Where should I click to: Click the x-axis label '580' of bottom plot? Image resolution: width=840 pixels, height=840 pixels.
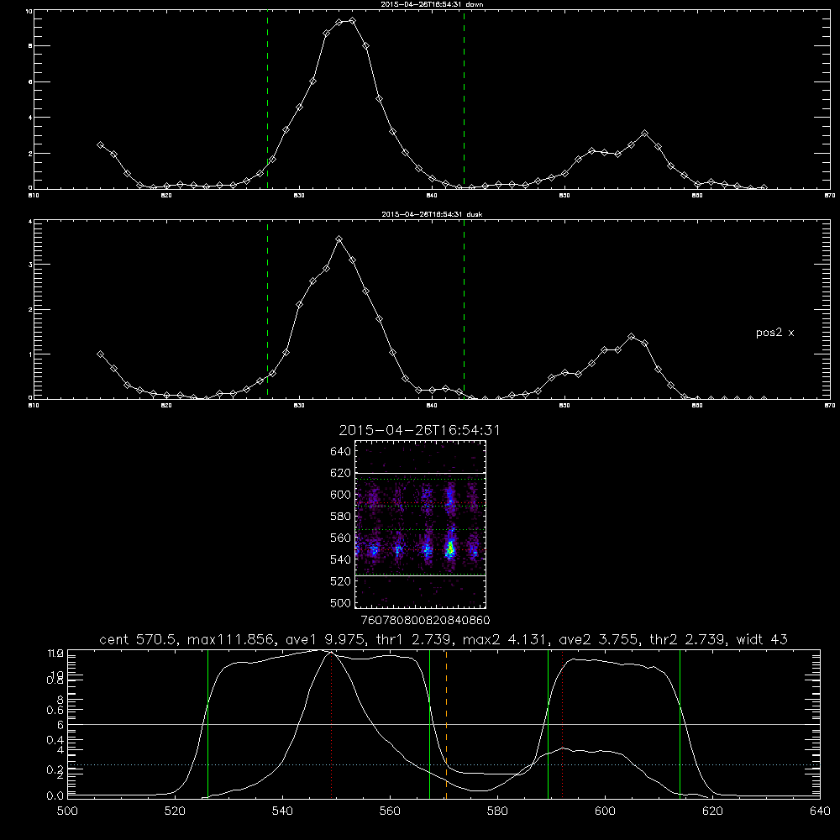(x=497, y=811)
